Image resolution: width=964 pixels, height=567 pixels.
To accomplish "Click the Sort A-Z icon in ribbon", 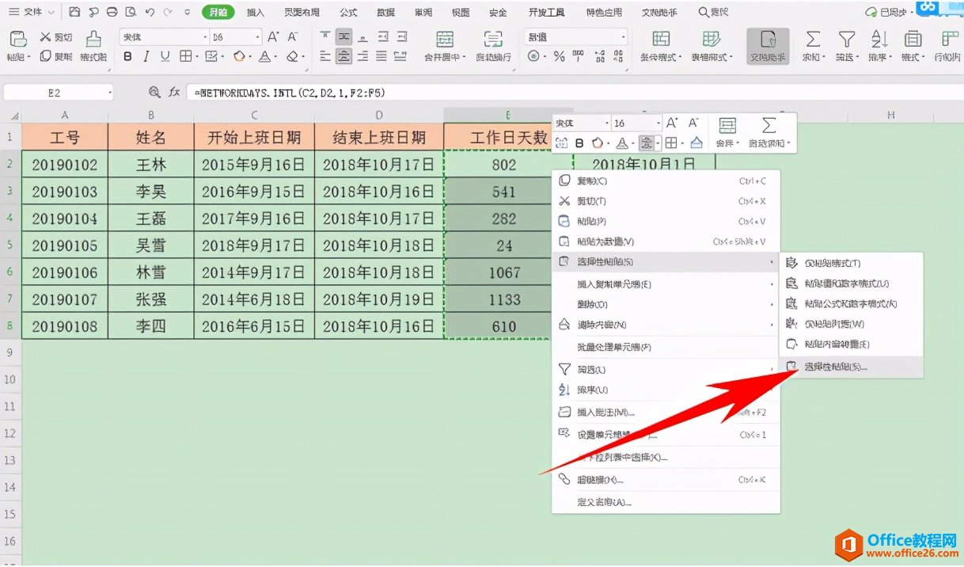I will click(879, 40).
